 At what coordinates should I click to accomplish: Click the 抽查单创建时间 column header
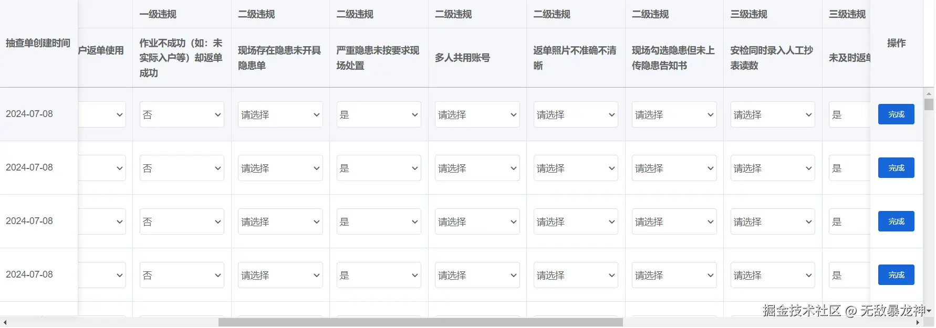point(38,43)
